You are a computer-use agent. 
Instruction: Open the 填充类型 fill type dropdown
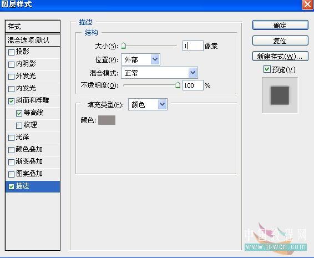click(148, 104)
